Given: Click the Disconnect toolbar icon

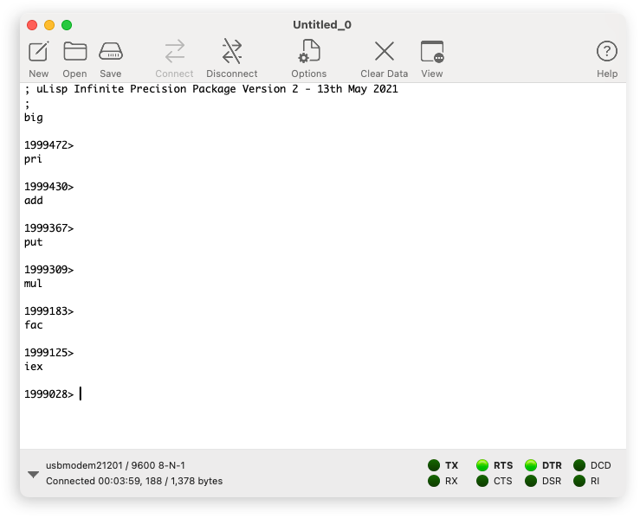Looking at the screenshot, I should (x=232, y=52).
